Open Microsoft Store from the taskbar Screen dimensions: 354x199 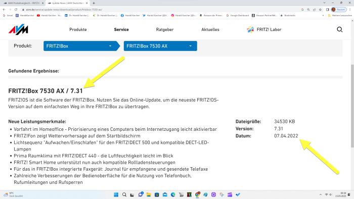pos(157,195)
